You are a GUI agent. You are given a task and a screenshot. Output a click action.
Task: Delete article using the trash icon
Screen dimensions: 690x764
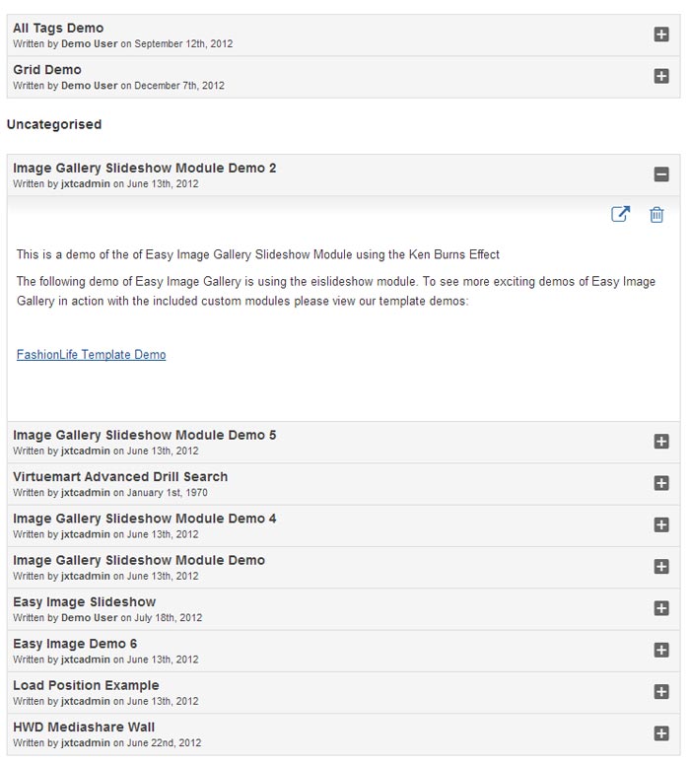coord(656,214)
